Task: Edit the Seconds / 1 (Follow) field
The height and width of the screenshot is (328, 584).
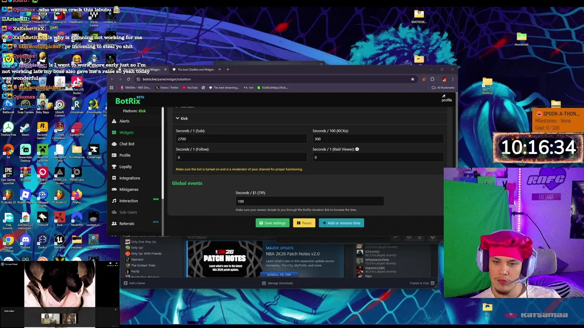Action: (x=241, y=158)
